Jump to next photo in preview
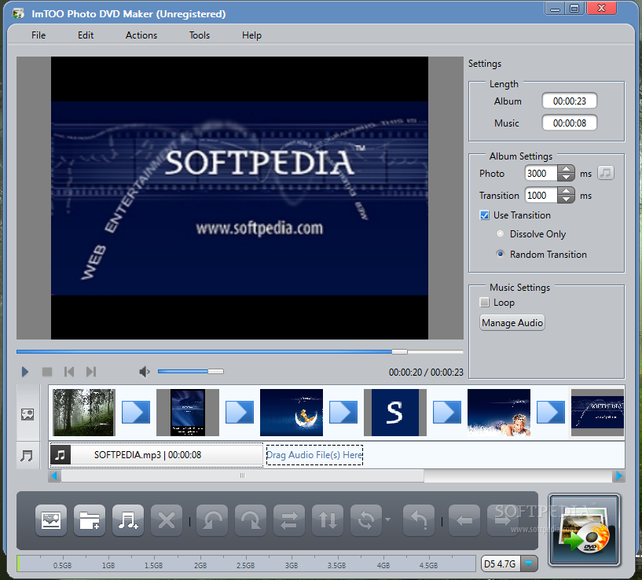 (91, 372)
